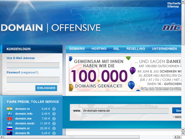This screenshot has width=185, height=139.
Task: Click the FAIRE PREISE, TOLLER SERVICE heading
Action: click(33, 102)
